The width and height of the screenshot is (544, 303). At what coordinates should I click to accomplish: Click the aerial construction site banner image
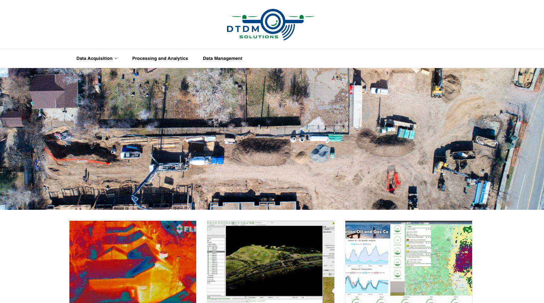pos(272,139)
